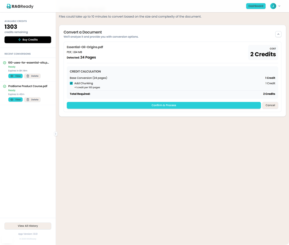Click trash icon for 100-uses-for-essential-oils conversion
Viewport: 289px width, 245px height.
click(x=28, y=76)
